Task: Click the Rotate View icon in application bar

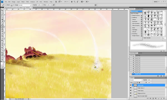Action: [78, 2]
